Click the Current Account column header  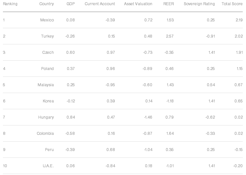[100, 4]
